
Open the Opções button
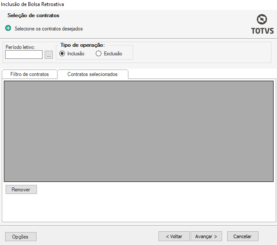[x=21, y=236]
